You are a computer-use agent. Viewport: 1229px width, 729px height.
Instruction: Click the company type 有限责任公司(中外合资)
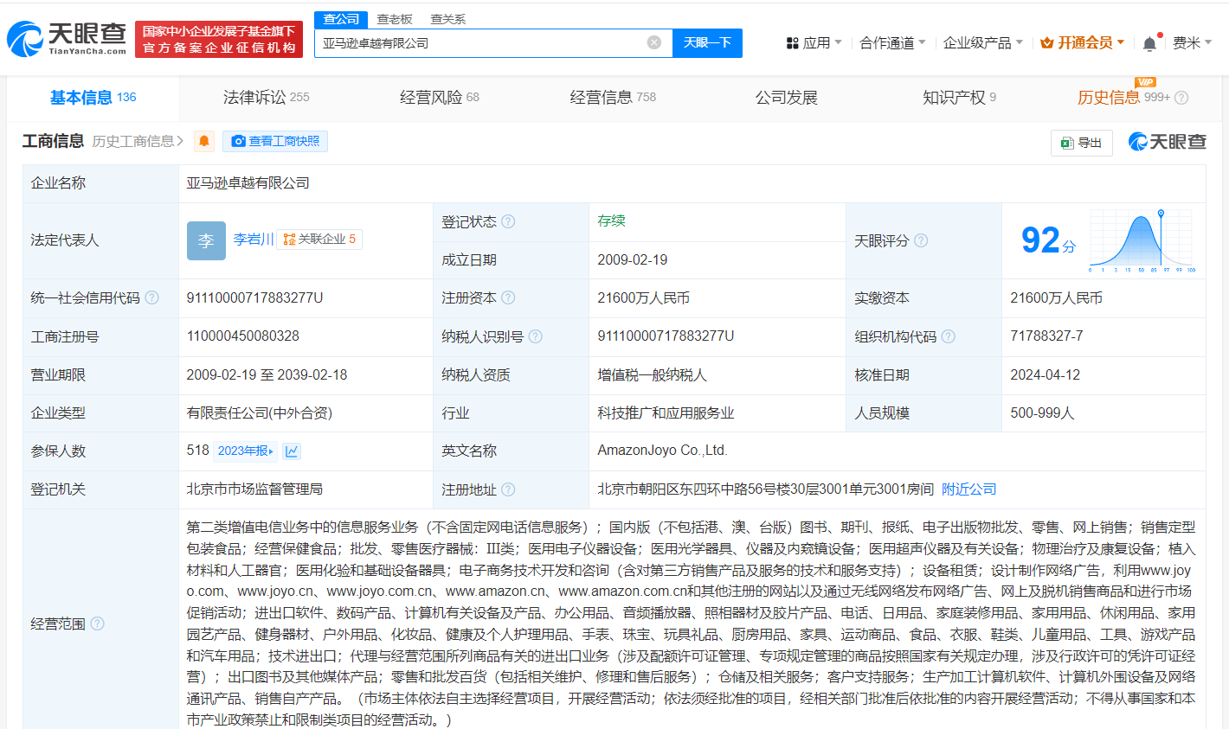point(260,413)
